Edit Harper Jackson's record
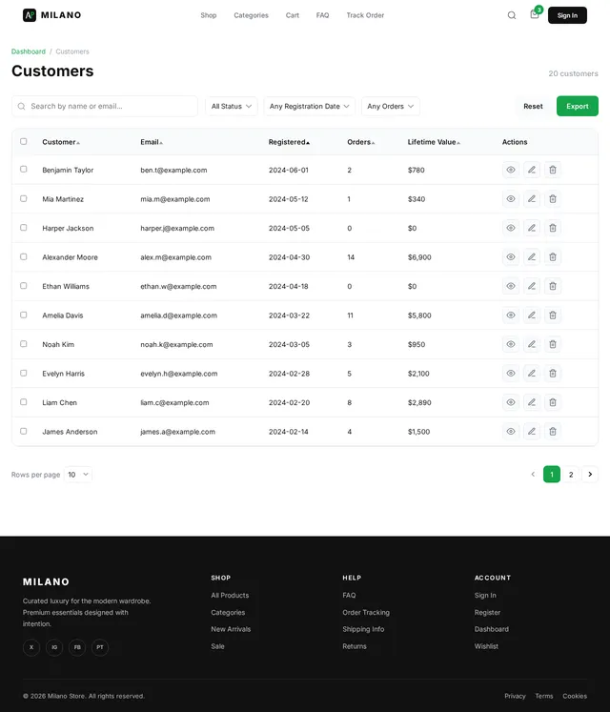Viewport: 610px width, 712px height. 532,228
